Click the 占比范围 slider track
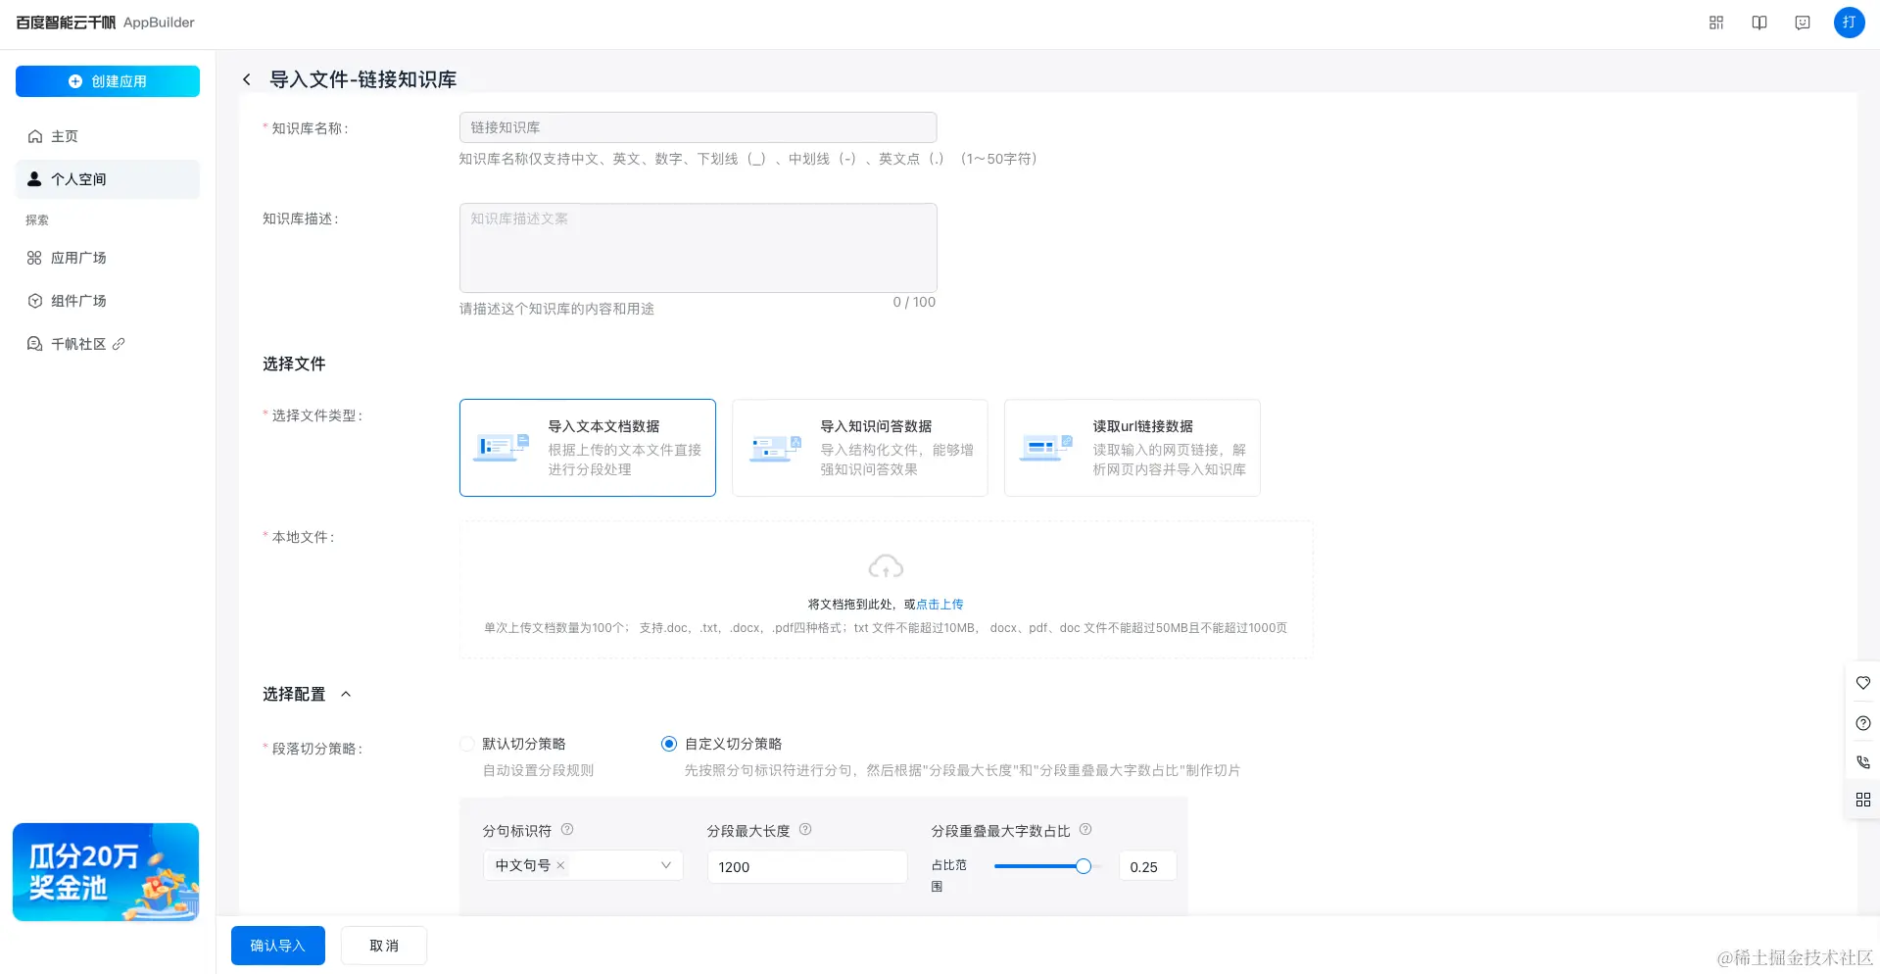 click(1047, 866)
